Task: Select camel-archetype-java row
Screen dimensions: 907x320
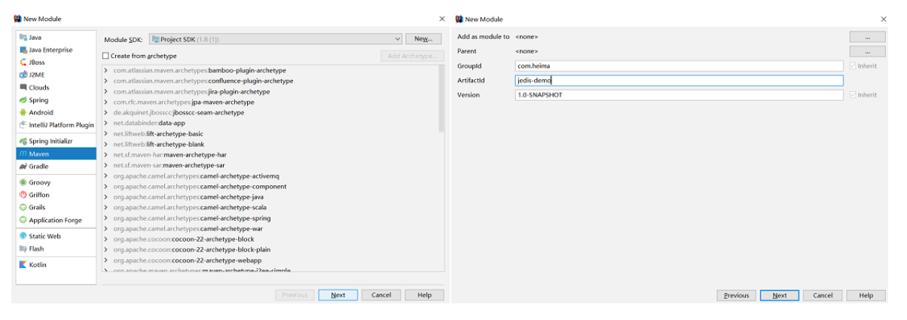Action: click(x=270, y=197)
